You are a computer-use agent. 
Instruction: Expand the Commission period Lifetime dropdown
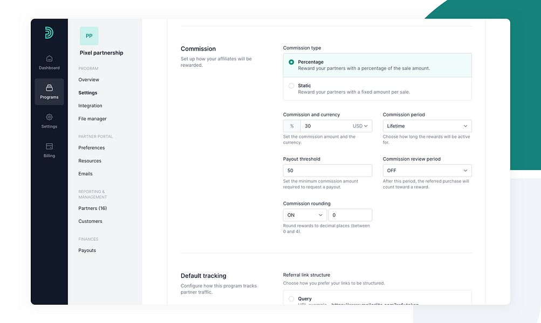click(x=427, y=126)
